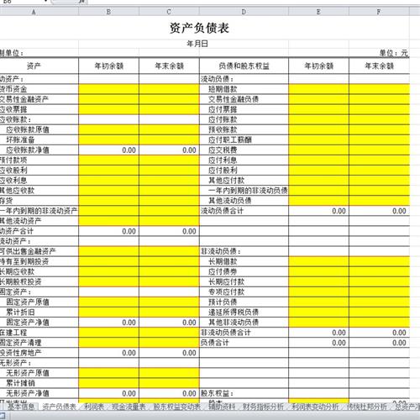Select yellow 年末余额 cell for 预计负债
The height and width of the screenshot is (420, 420).
click(379, 302)
